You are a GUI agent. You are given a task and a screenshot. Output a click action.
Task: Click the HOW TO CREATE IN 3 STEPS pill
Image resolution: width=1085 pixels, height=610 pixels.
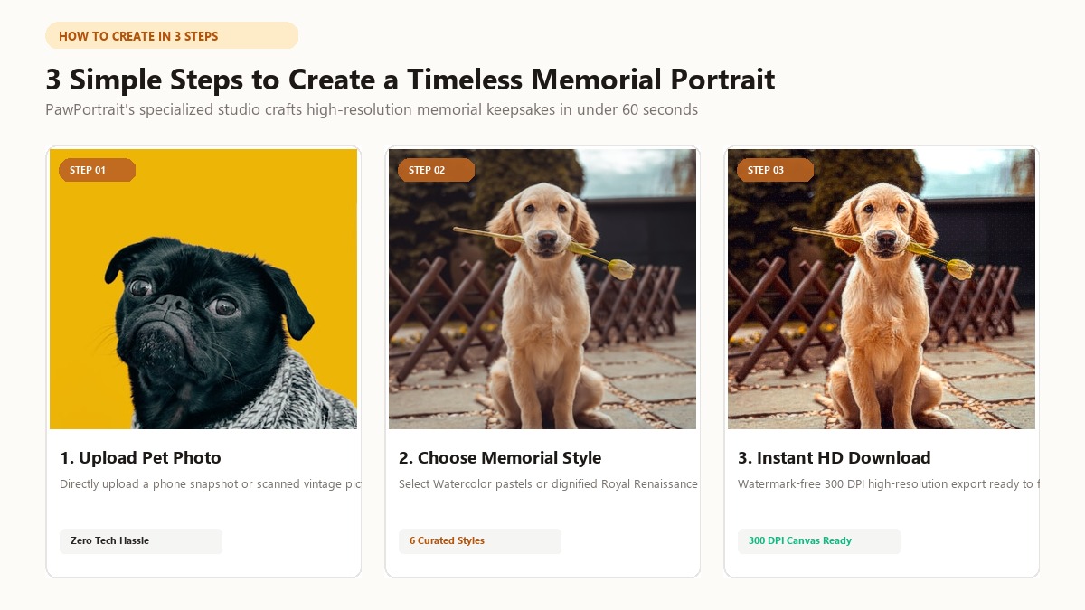click(172, 35)
